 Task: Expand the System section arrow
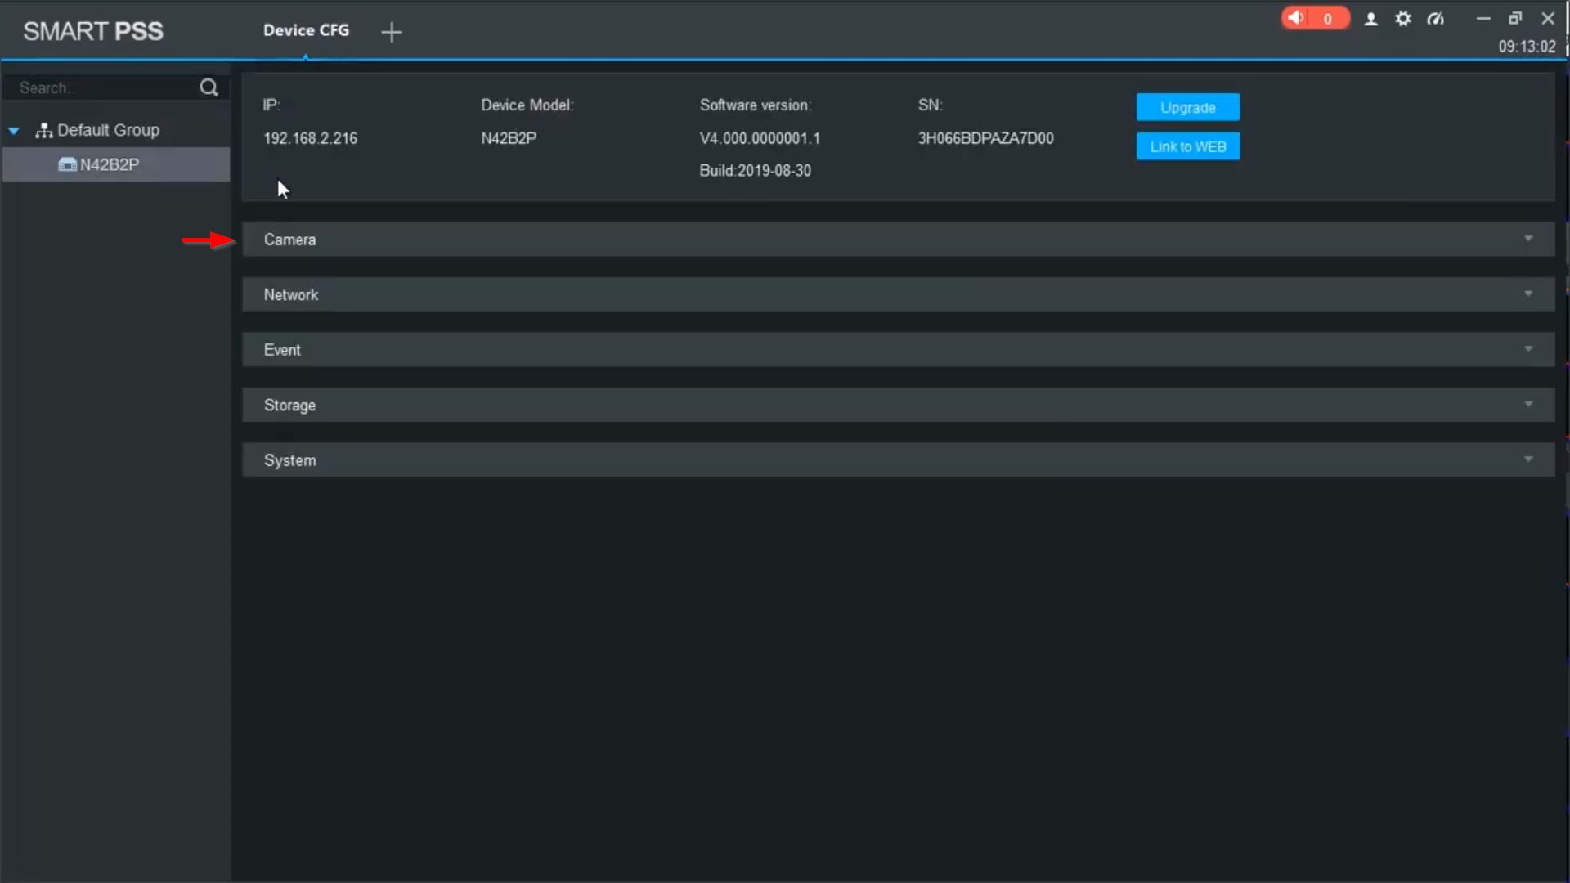[x=1528, y=459]
